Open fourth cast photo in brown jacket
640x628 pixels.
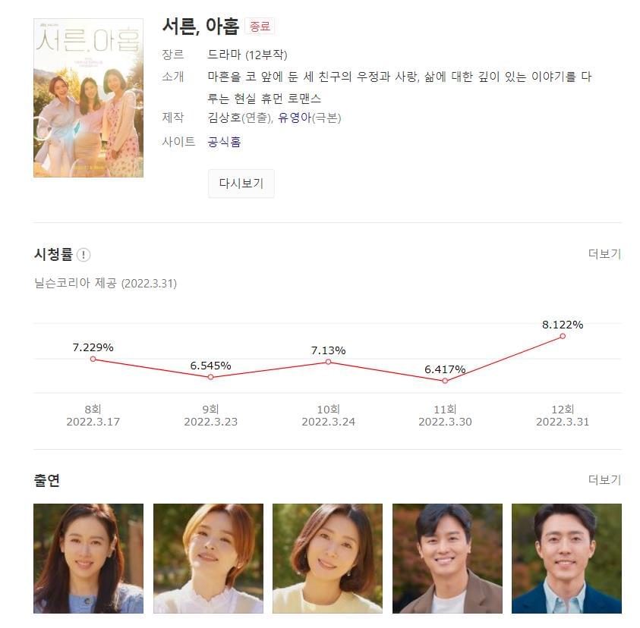(447, 558)
